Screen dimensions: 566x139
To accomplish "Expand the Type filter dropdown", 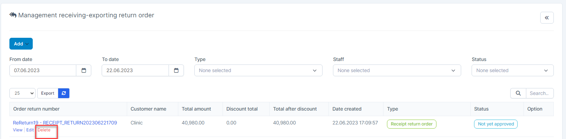I will (258, 70).
